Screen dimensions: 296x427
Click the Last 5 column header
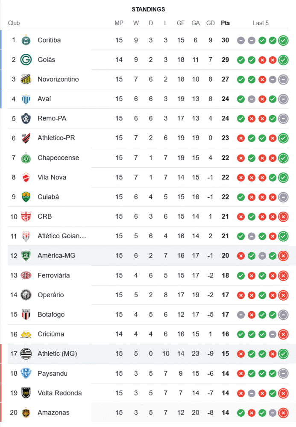pos(261,23)
